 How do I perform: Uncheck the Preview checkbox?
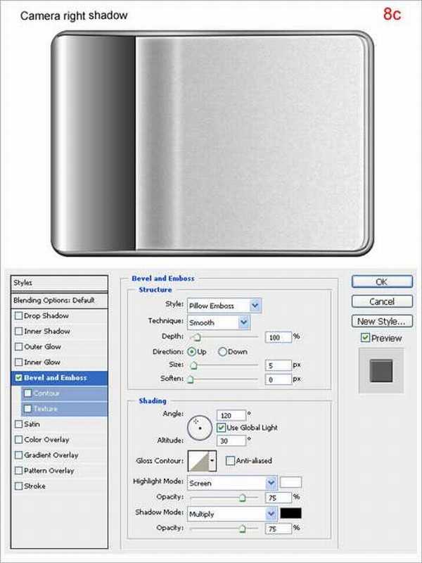tap(365, 338)
